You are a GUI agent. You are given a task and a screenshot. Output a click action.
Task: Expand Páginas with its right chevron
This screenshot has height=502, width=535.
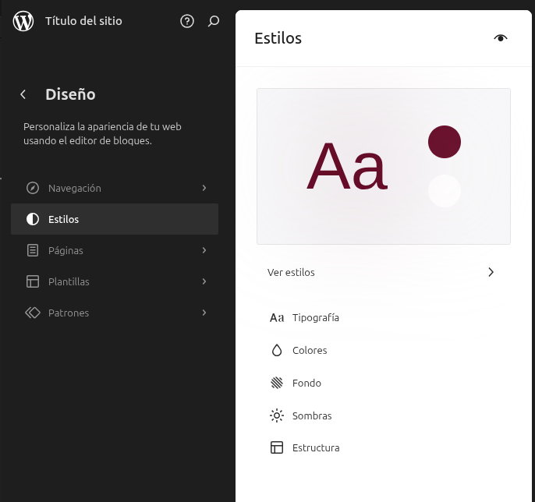204,250
